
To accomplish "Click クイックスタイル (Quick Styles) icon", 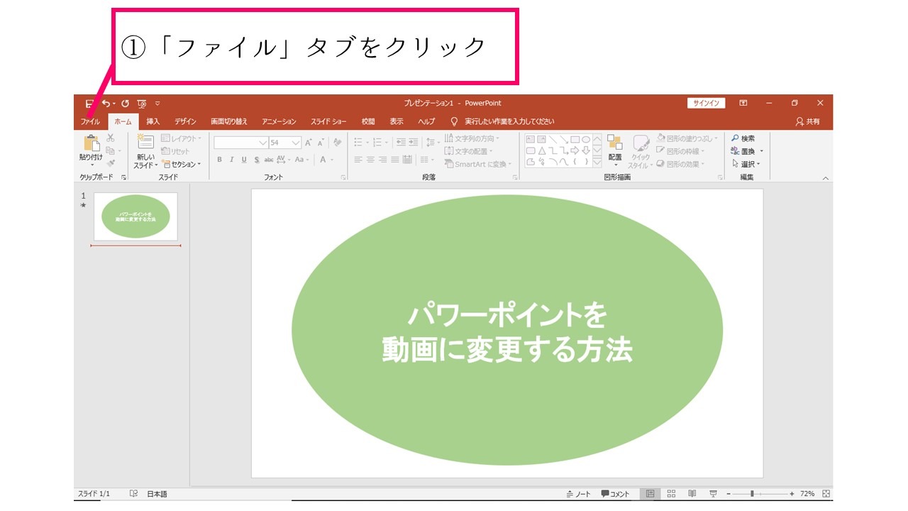I will (641, 151).
